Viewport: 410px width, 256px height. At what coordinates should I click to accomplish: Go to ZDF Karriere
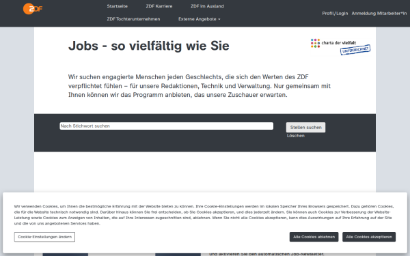pos(159,6)
